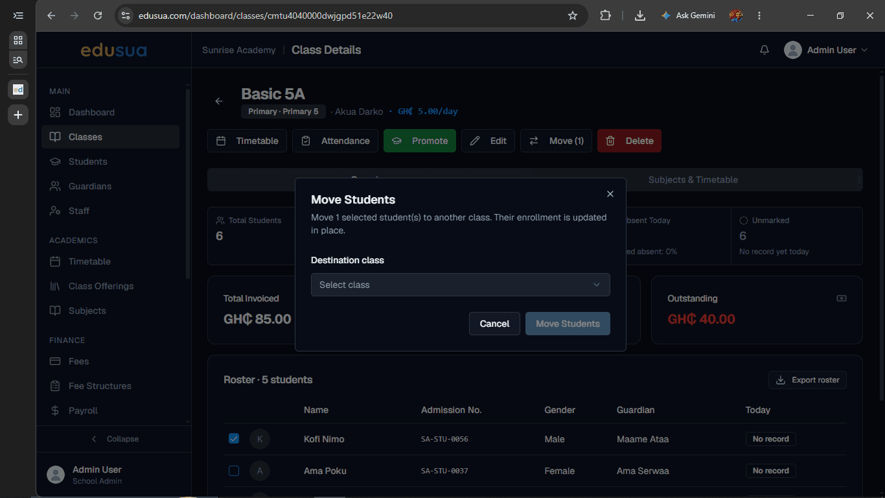The height and width of the screenshot is (498, 885).
Task: Export the roster
Action: (807, 380)
